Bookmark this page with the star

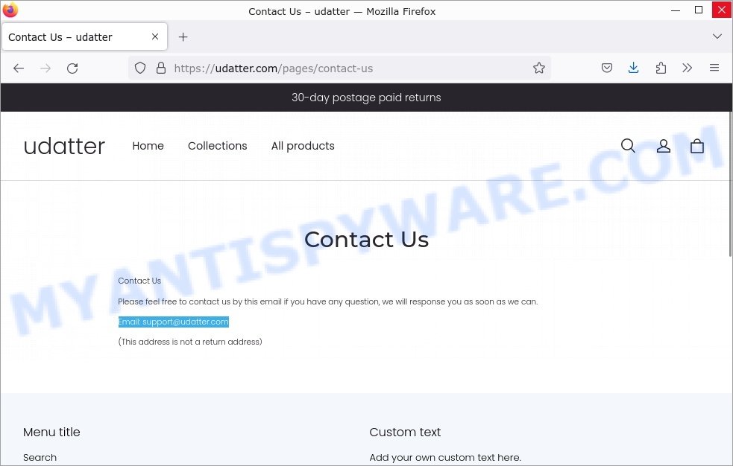pyautogui.click(x=539, y=68)
